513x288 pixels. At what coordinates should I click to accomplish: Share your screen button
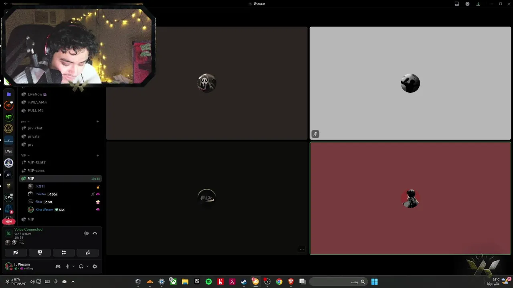click(40, 252)
